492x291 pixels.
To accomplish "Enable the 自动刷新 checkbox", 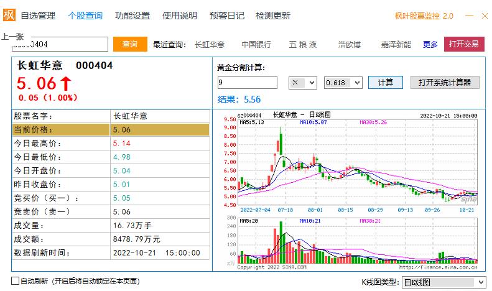I will [15, 282].
